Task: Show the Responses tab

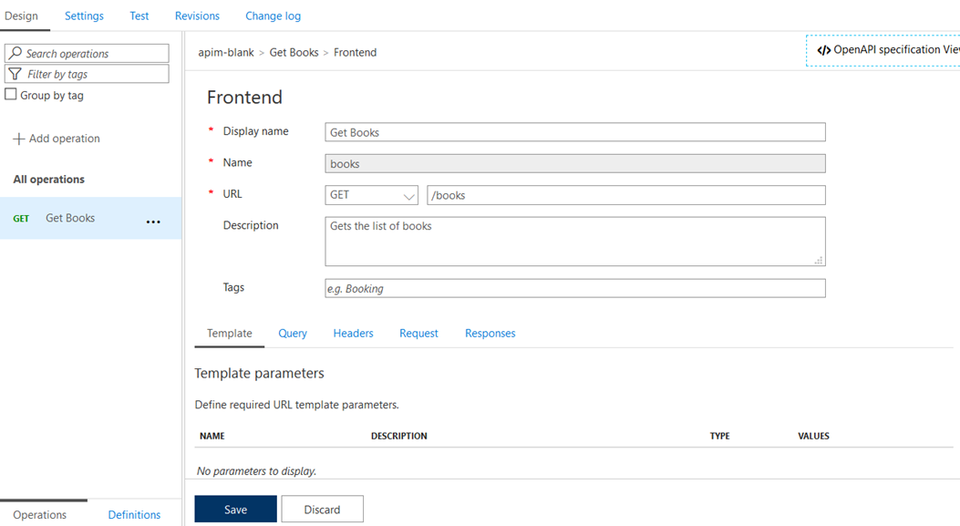Action: pyautogui.click(x=490, y=333)
